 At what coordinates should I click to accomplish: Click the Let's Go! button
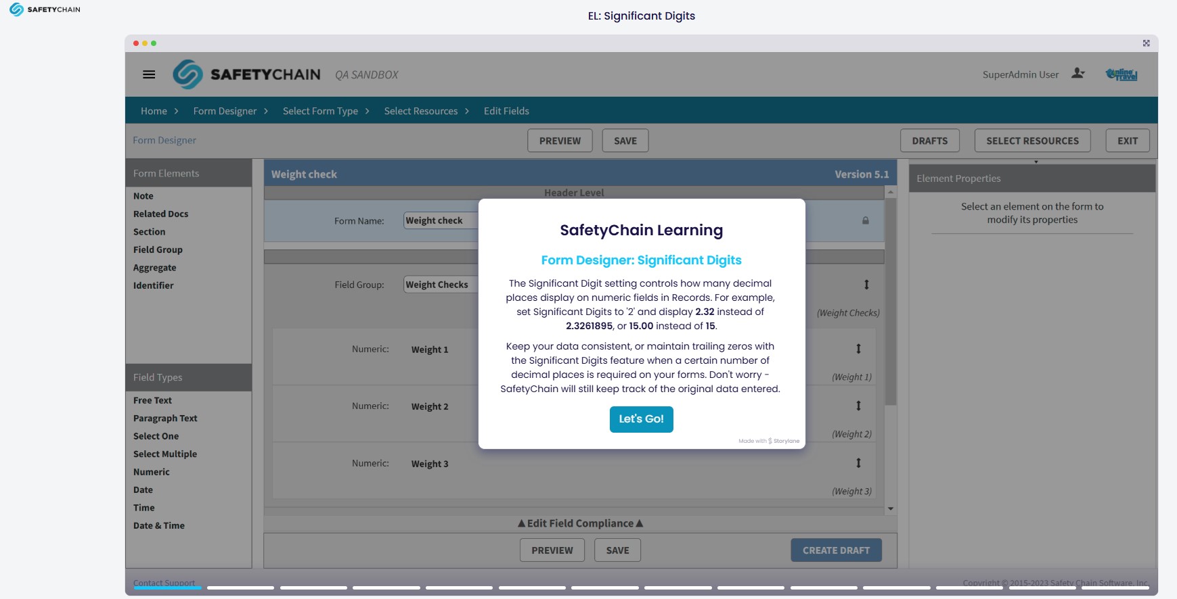pyautogui.click(x=642, y=419)
